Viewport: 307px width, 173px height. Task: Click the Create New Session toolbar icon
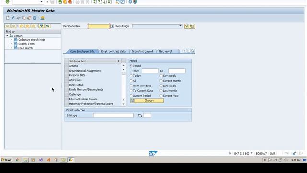(118, 2)
